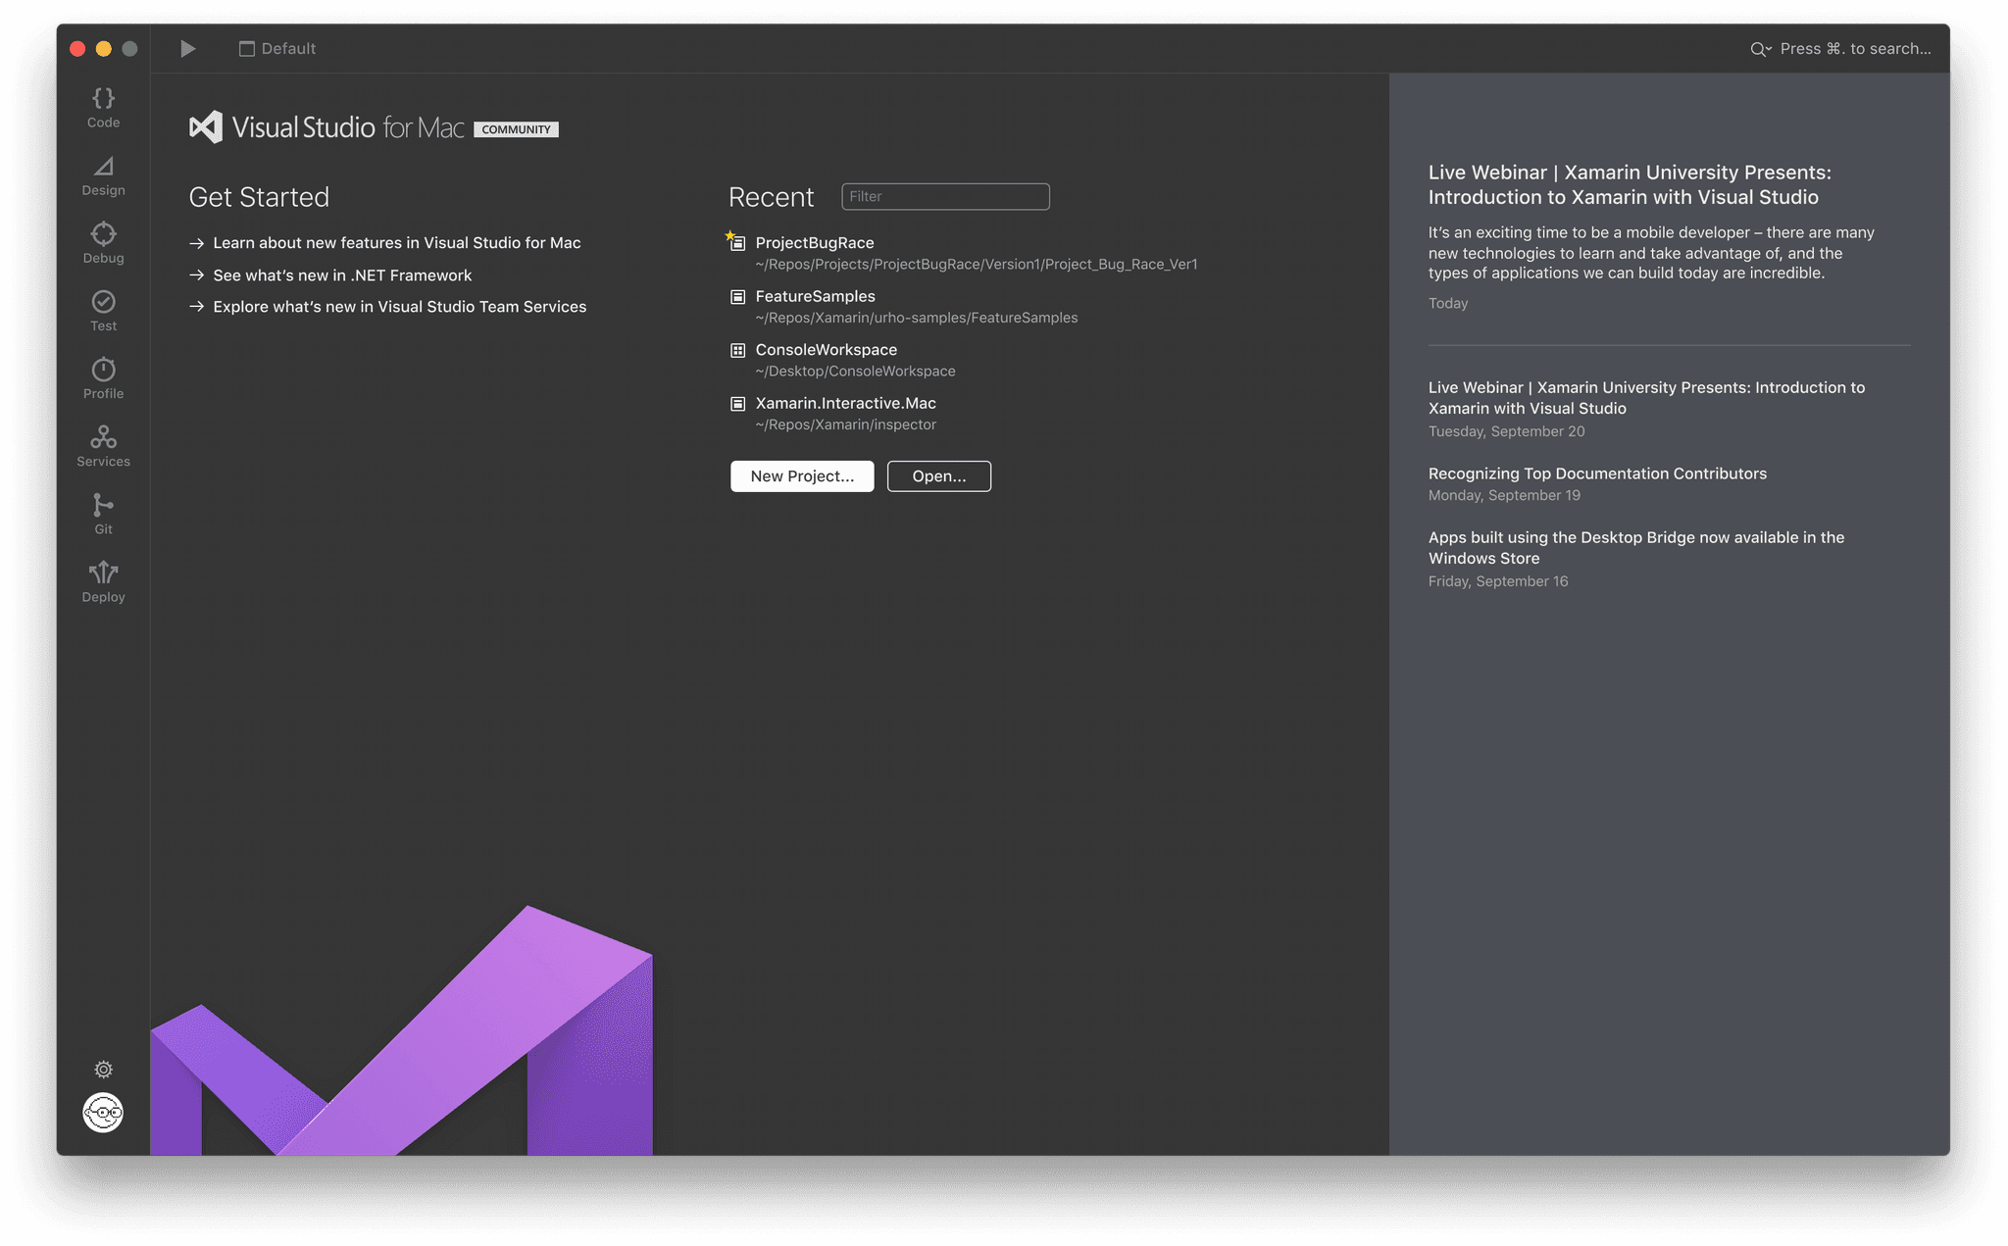This screenshot has width=2008, height=1246.
Task: Open the September 20 Live Webinar article
Action: (x=1646, y=398)
